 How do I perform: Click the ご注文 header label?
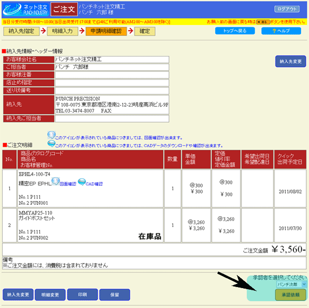(x=64, y=9)
